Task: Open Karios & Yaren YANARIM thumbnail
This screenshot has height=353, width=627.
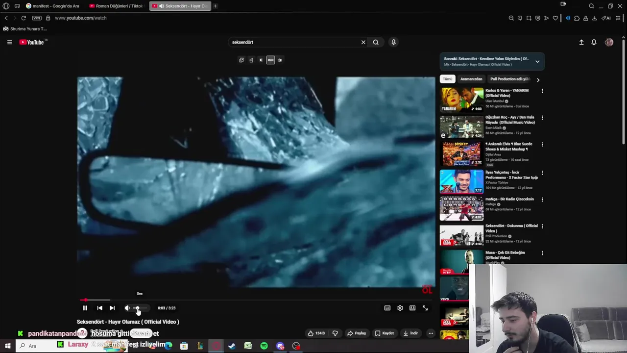Action: 461,100
